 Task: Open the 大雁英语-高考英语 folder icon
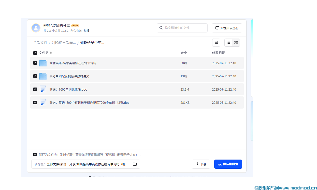tap(43, 63)
